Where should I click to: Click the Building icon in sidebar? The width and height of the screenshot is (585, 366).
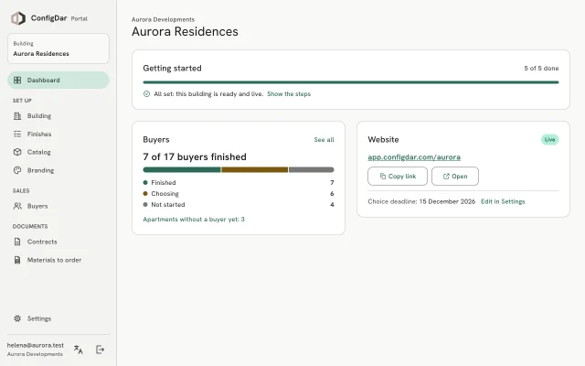(x=17, y=116)
